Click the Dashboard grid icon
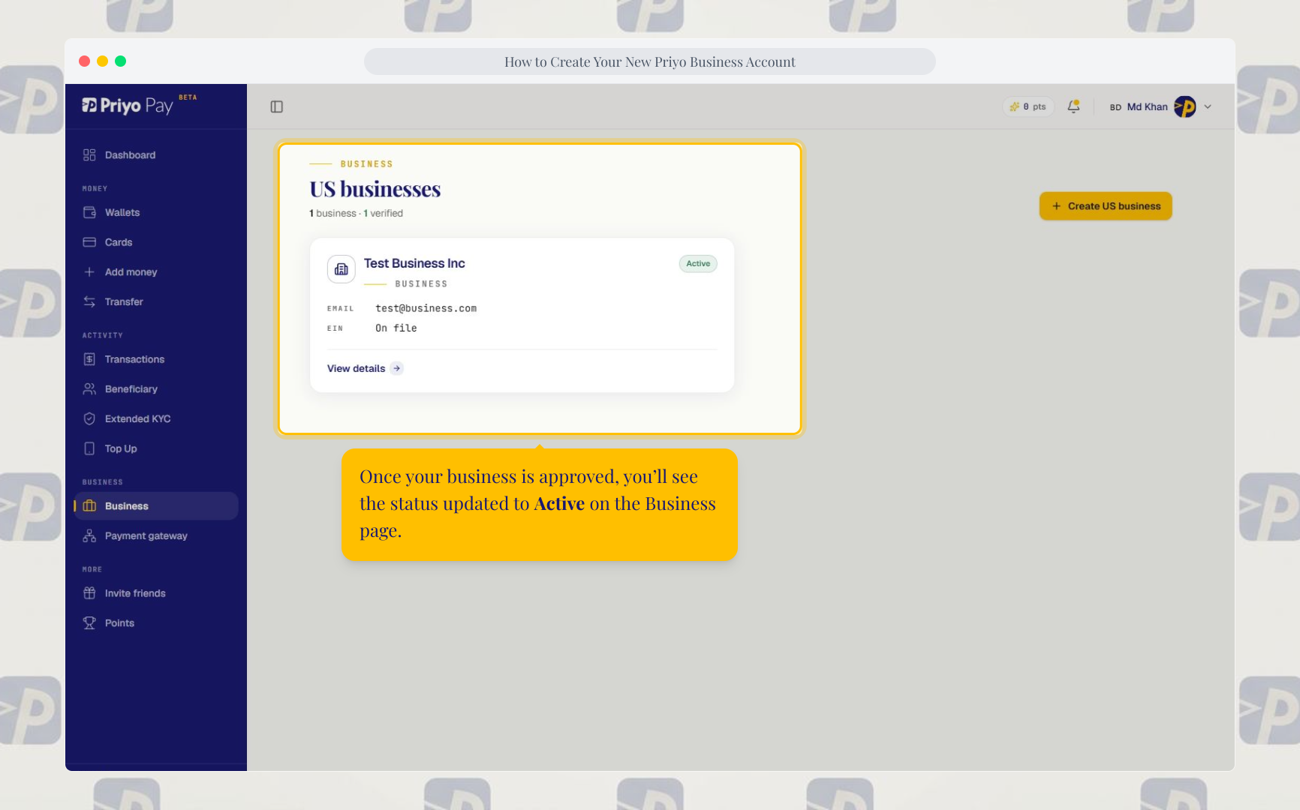Image resolution: width=1300 pixels, height=810 pixels. [x=89, y=155]
